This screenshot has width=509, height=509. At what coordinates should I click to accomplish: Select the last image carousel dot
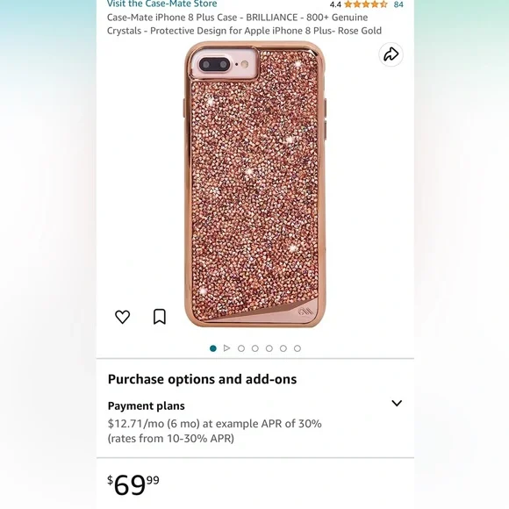pos(298,348)
